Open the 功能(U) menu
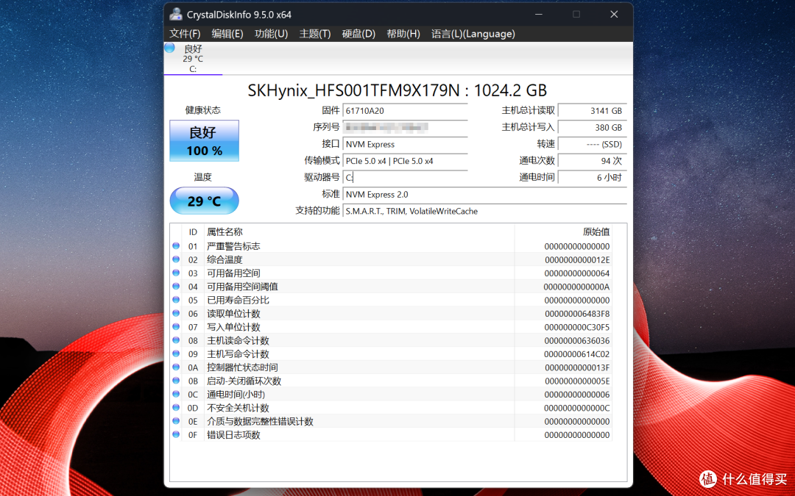795x496 pixels. tap(271, 33)
